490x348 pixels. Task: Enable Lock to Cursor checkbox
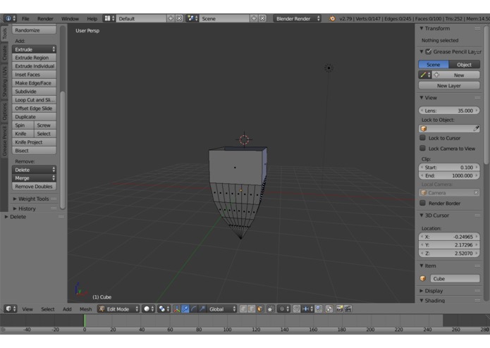tap(422, 137)
